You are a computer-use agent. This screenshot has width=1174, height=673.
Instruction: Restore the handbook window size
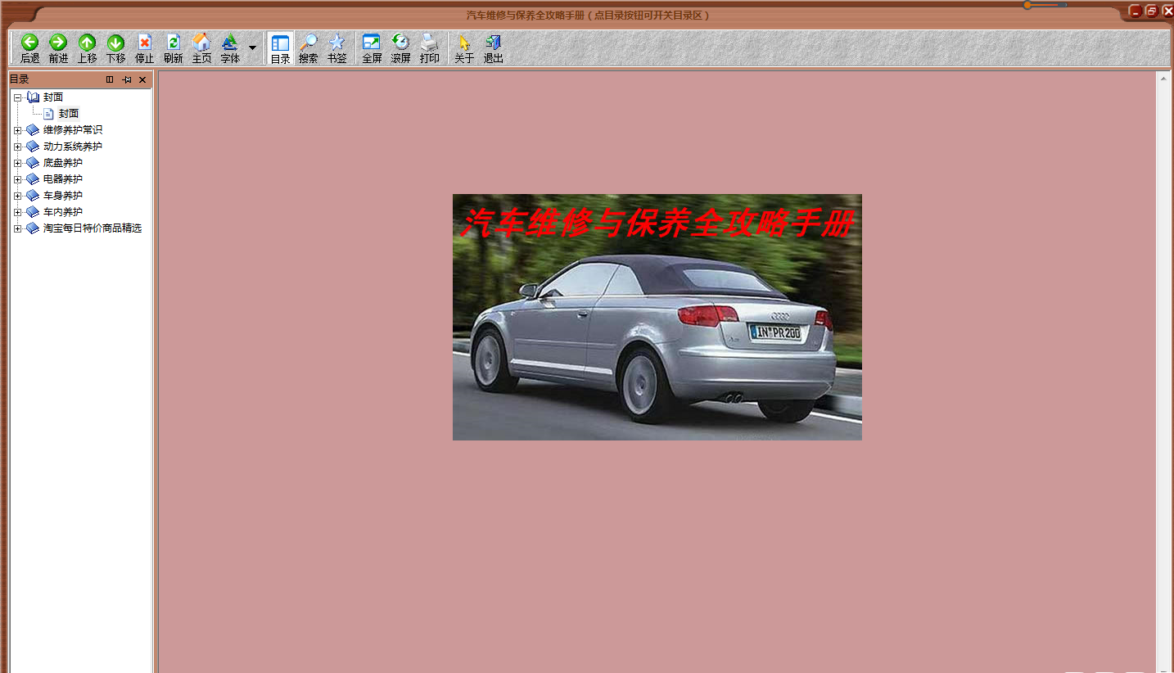click(1151, 11)
